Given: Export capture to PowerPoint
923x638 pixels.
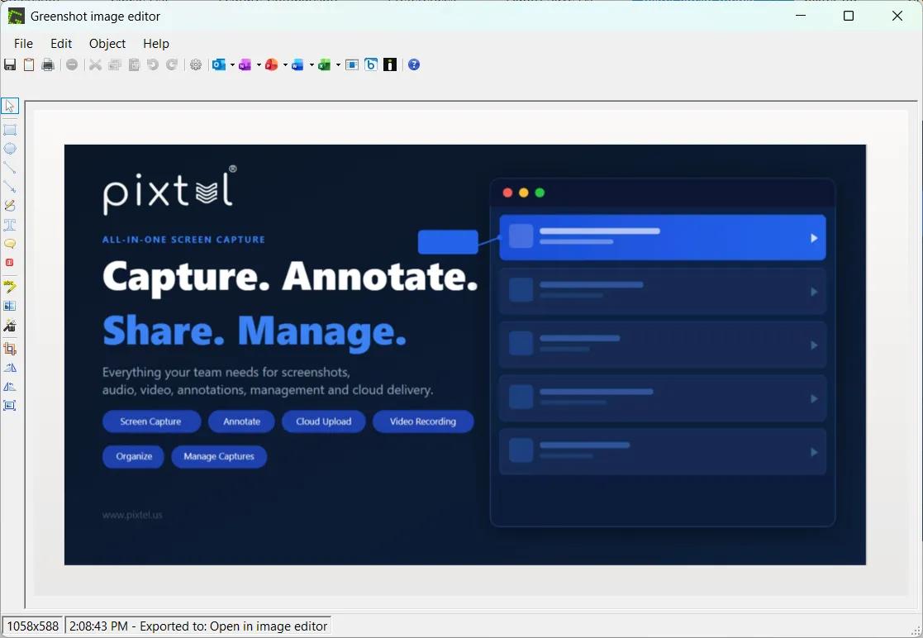Looking at the screenshot, I should pyautogui.click(x=271, y=64).
